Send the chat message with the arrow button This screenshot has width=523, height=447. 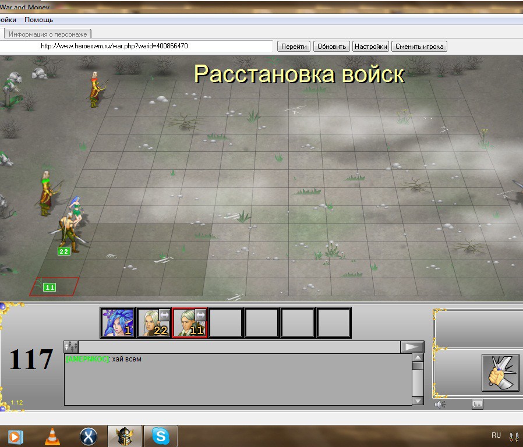point(412,347)
